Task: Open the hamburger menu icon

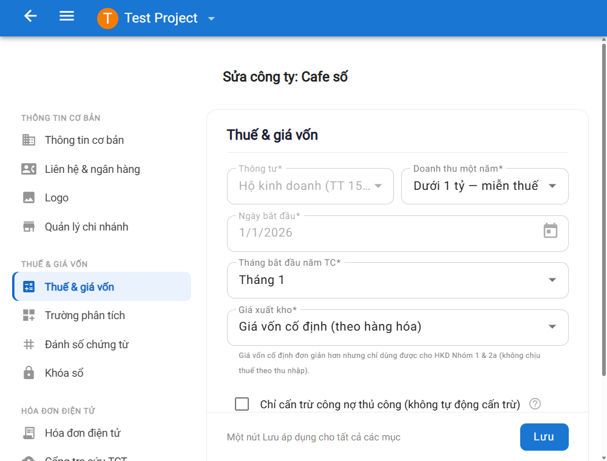Action: pos(67,16)
